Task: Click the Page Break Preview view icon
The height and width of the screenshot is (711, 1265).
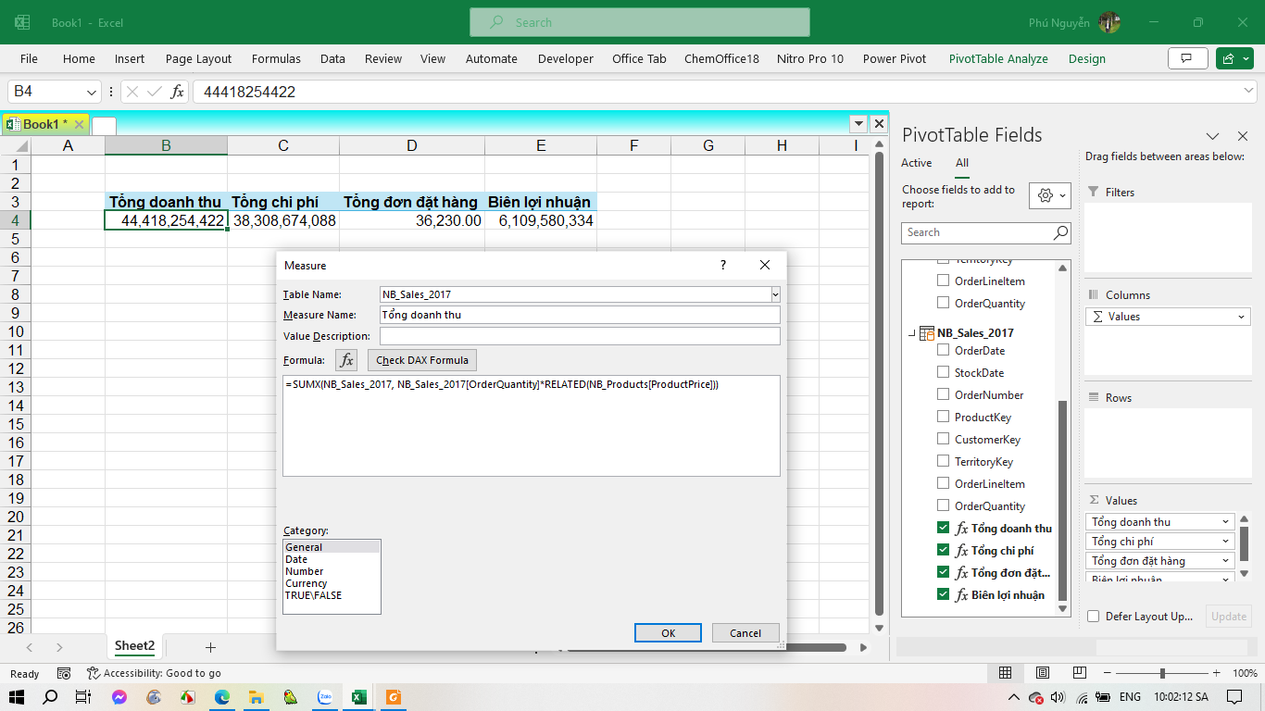Action: pyautogui.click(x=1080, y=673)
